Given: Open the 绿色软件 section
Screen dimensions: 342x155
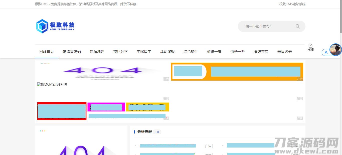Looking at the screenshot, I should pyautogui.click(x=191, y=51).
